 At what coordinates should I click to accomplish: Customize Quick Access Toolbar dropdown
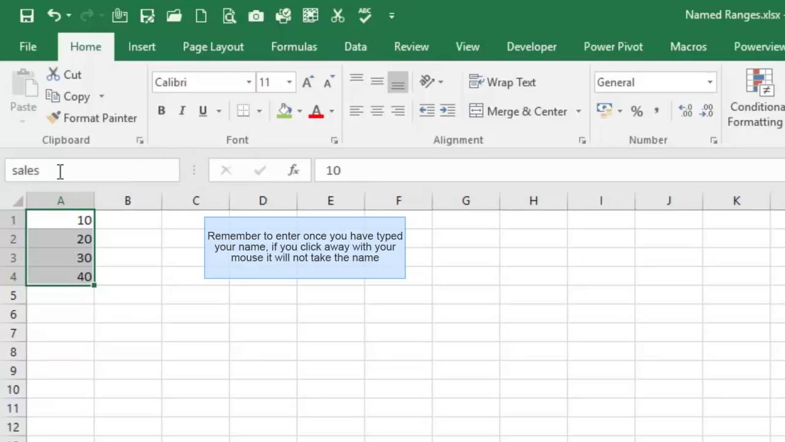coord(391,15)
